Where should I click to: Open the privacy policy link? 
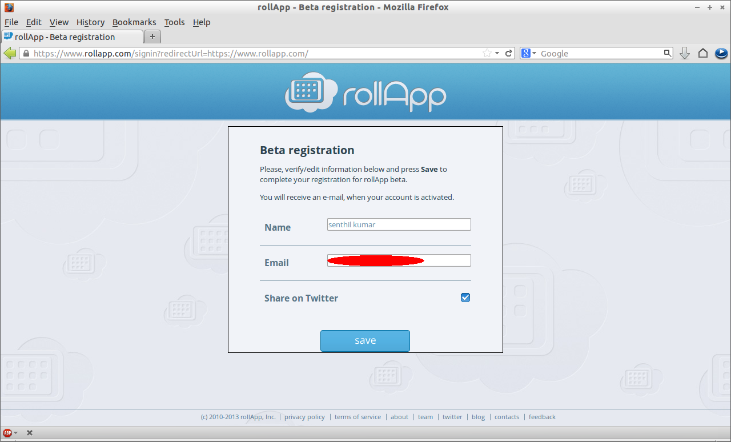(304, 417)
